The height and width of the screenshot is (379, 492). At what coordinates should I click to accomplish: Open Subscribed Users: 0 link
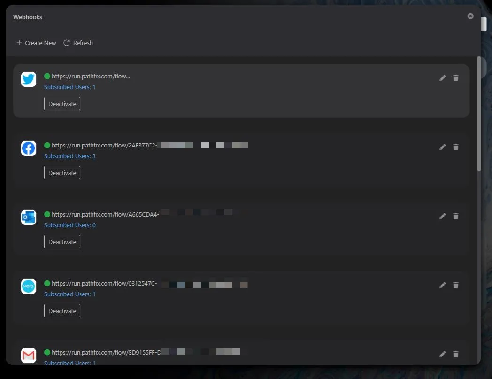click(69, 225)
